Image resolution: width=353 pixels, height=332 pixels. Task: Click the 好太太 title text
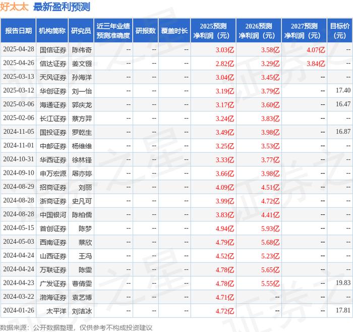click(14, 7)
